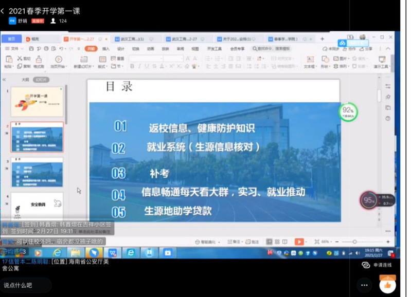Expand the 当页开始 slideshow dropdown
Image resolution: width=411 pixels, height=297 pixels.
58,66
